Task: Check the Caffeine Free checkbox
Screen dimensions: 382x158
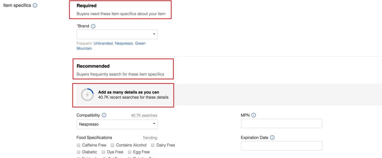Action: click(x=79, y=145)
